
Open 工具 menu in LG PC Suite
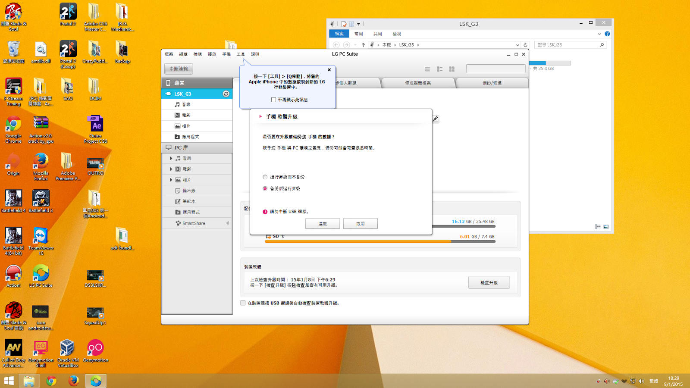241,54
